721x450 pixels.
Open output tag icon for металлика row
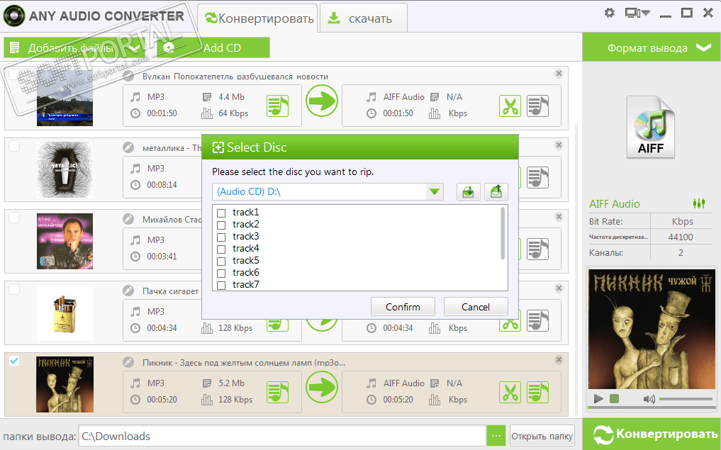click(x=537, y=177)
